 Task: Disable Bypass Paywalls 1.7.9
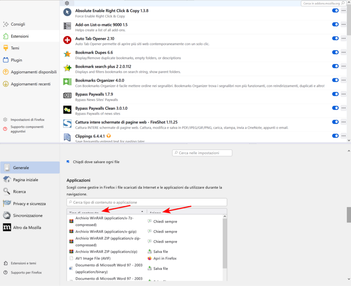click(335, 94)
